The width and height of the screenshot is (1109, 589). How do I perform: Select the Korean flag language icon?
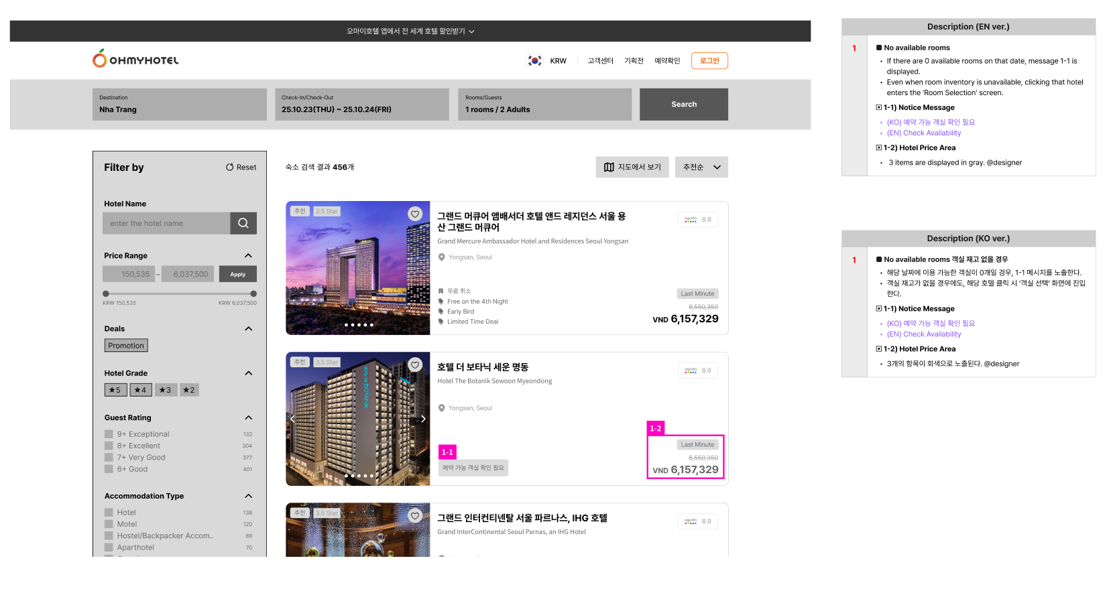click(x=534, y=61)
